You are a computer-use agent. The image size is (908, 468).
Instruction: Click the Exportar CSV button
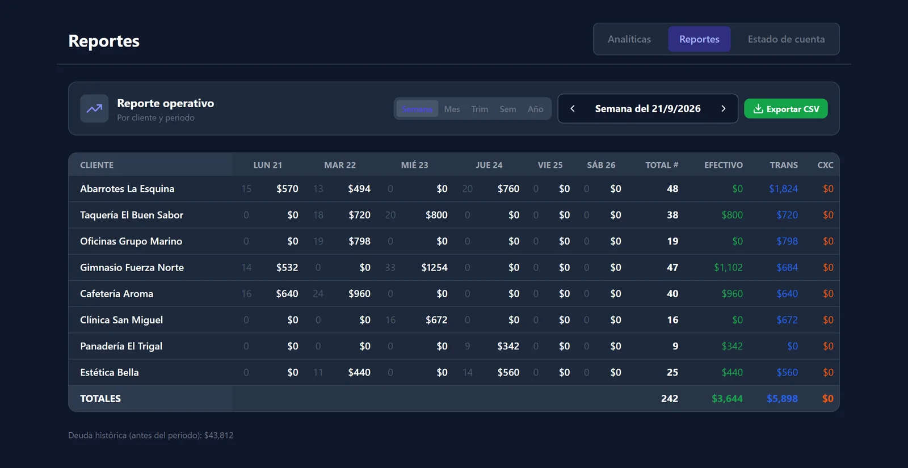pyautogui.click(x=785, y=109)
